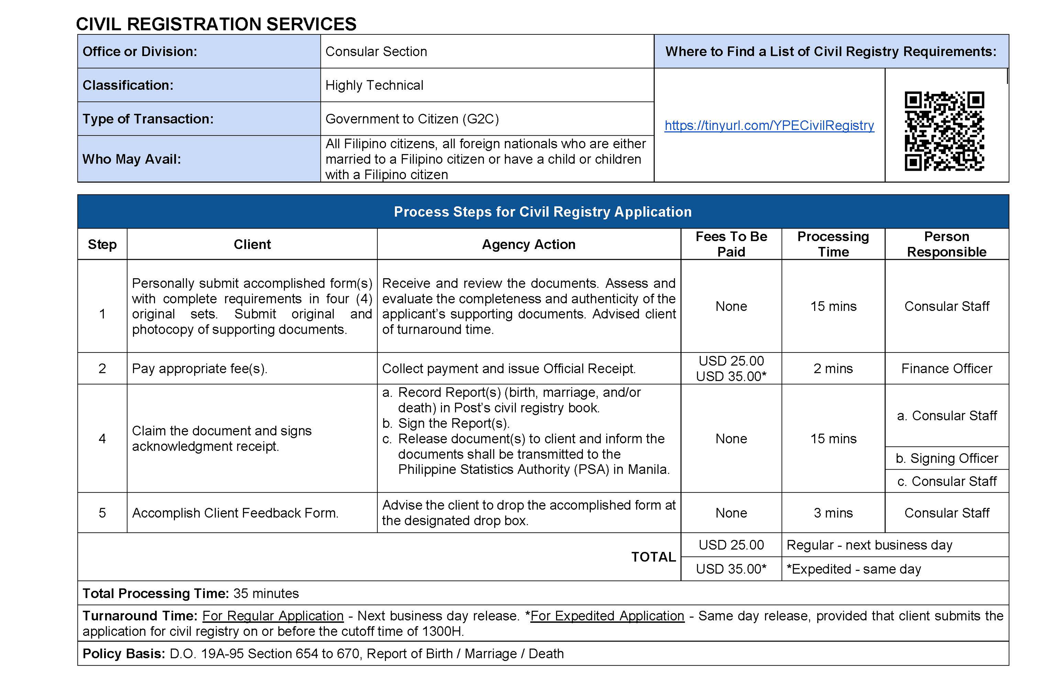Click 'Personally submit accomplished form(s)' client text

click(252, 306)
